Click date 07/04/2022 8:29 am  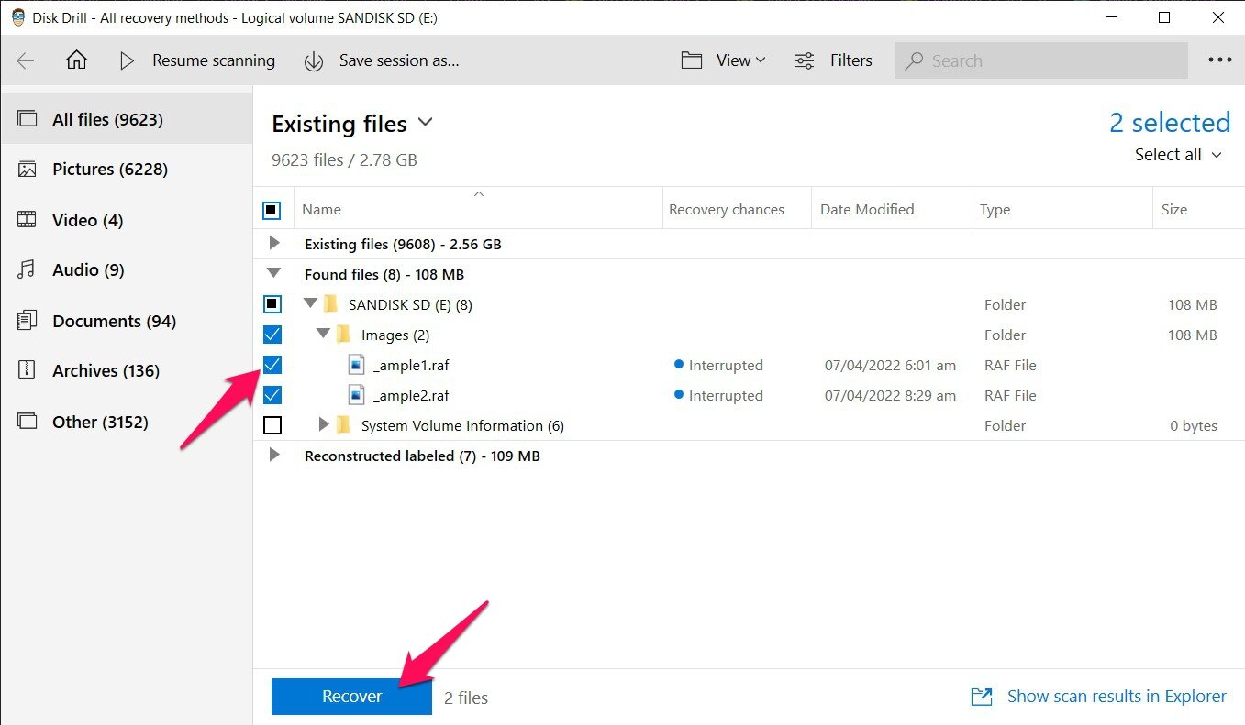click(x=890, y=395)
